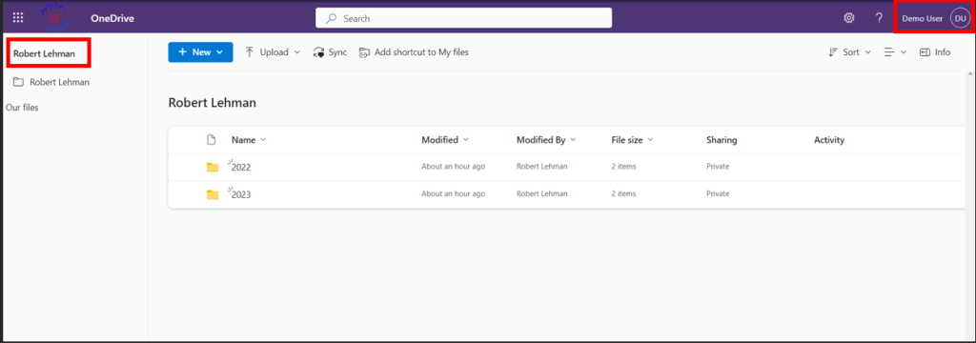The height and width of the screenshot is (343, 976).
Task: Open the settings gear icon
Action: pyautogui.click(x=848, y=18)
